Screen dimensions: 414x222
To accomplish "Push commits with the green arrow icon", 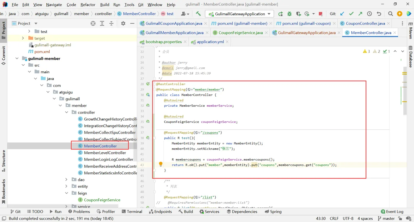I will click(360, 14).
